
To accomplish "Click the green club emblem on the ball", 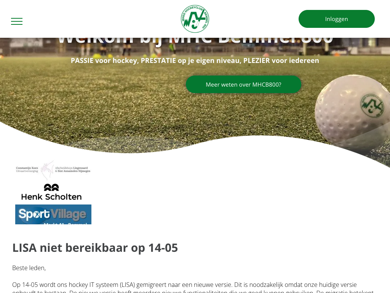I will pos(372,106).
